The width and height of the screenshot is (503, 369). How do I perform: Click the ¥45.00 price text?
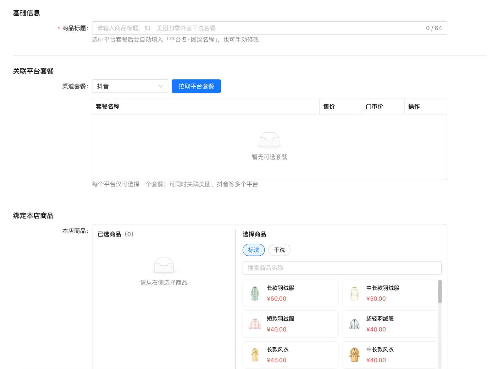(x=277, y=360)
